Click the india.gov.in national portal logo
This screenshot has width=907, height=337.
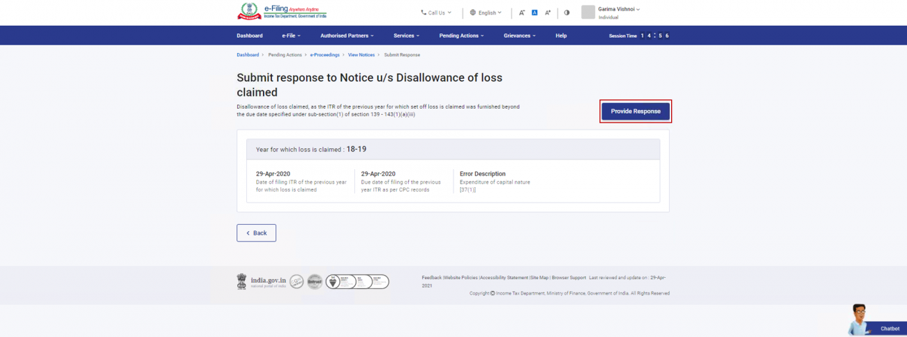261,281
